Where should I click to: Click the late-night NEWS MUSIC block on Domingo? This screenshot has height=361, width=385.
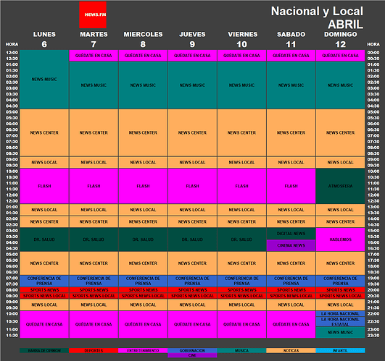340,332
